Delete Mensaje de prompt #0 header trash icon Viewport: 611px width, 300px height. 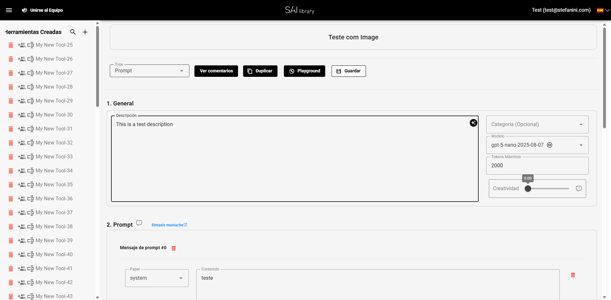click(174, 248)
